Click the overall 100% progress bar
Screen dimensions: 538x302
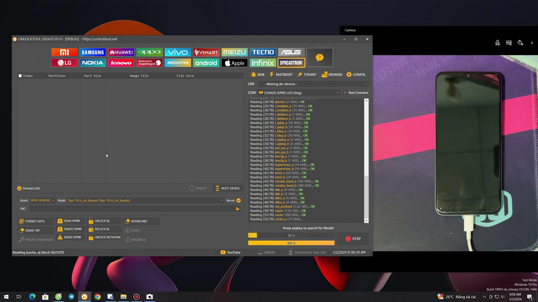pos(291,243)
